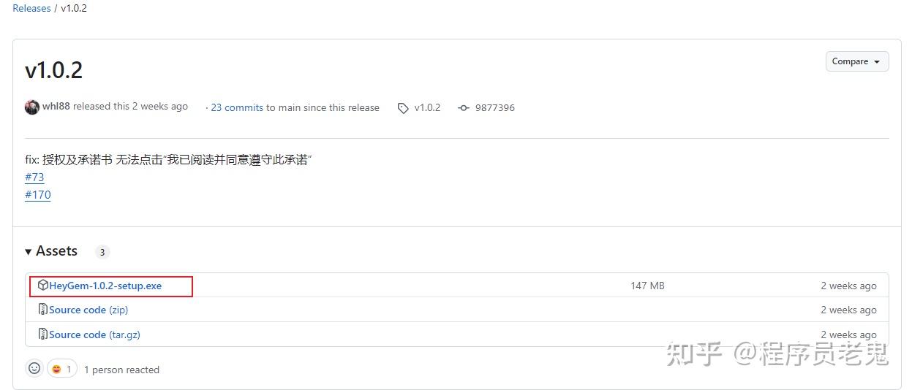Click the Assets count badge 3

(102, 252)
